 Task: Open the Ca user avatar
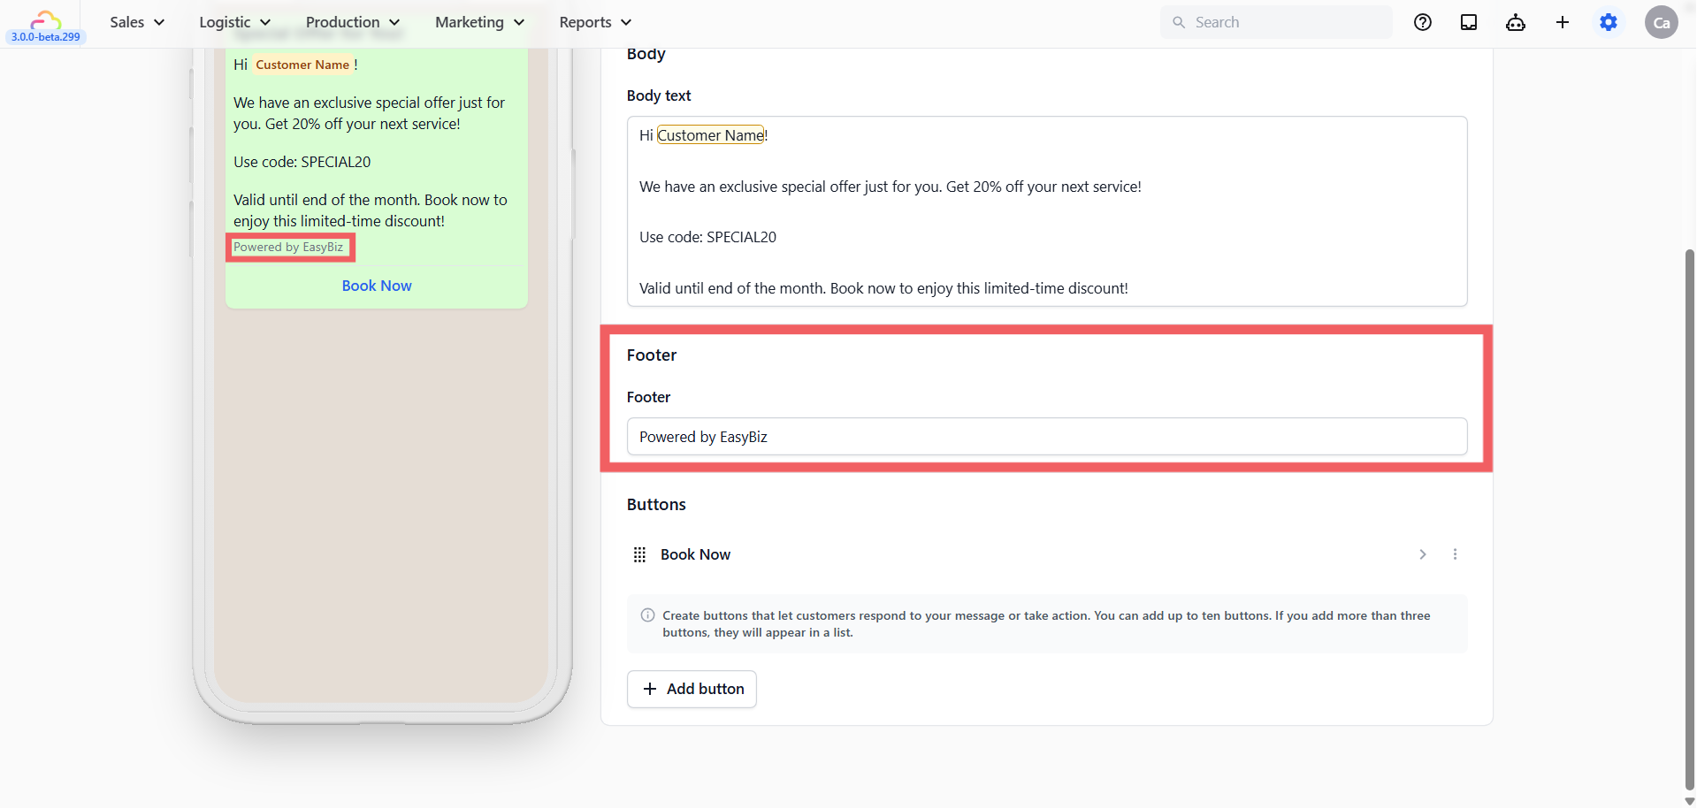point(1661,22)
